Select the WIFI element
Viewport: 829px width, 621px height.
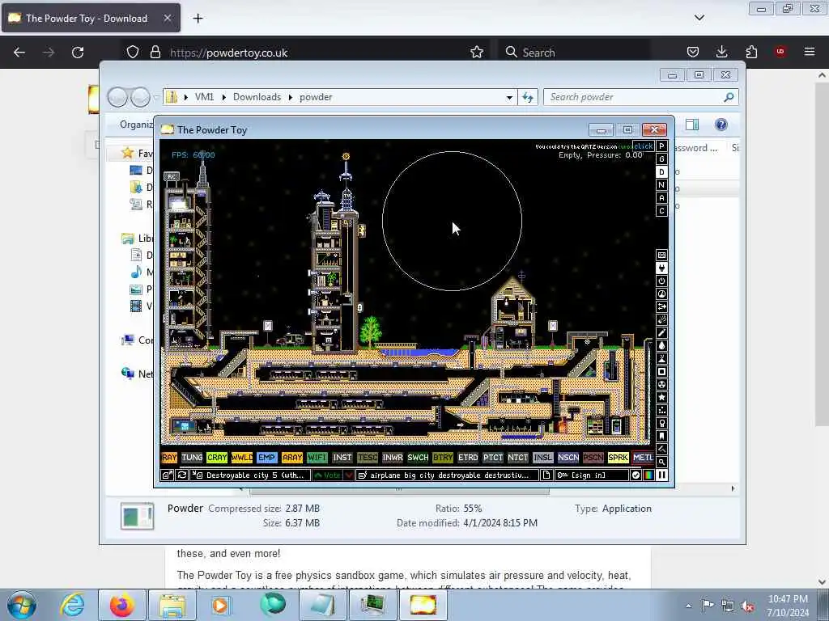[317, 458]
